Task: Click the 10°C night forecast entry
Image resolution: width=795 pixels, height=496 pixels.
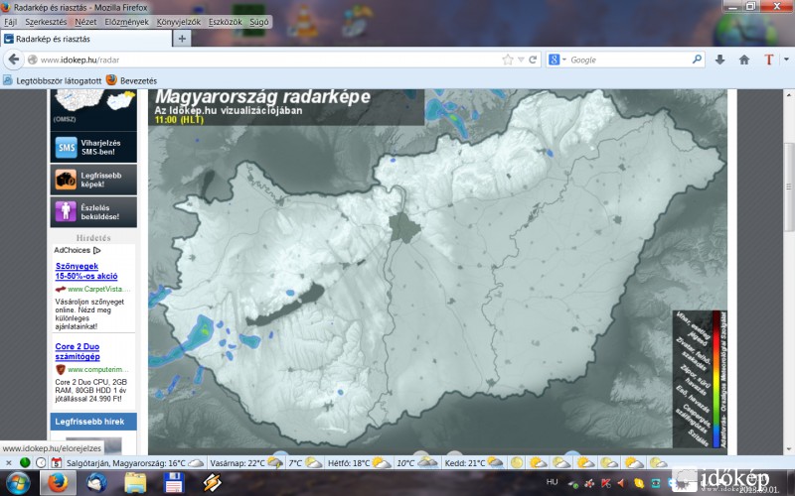Action: pos(416,463)
